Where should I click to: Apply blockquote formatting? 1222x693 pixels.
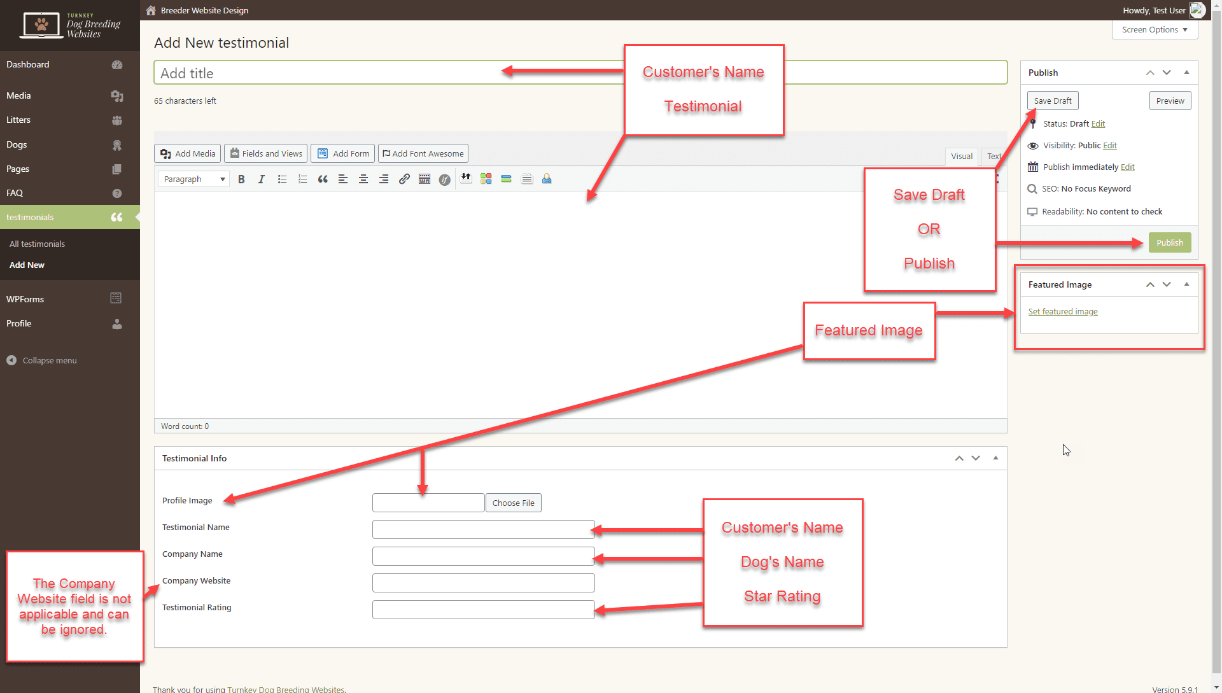pos(323,179)
